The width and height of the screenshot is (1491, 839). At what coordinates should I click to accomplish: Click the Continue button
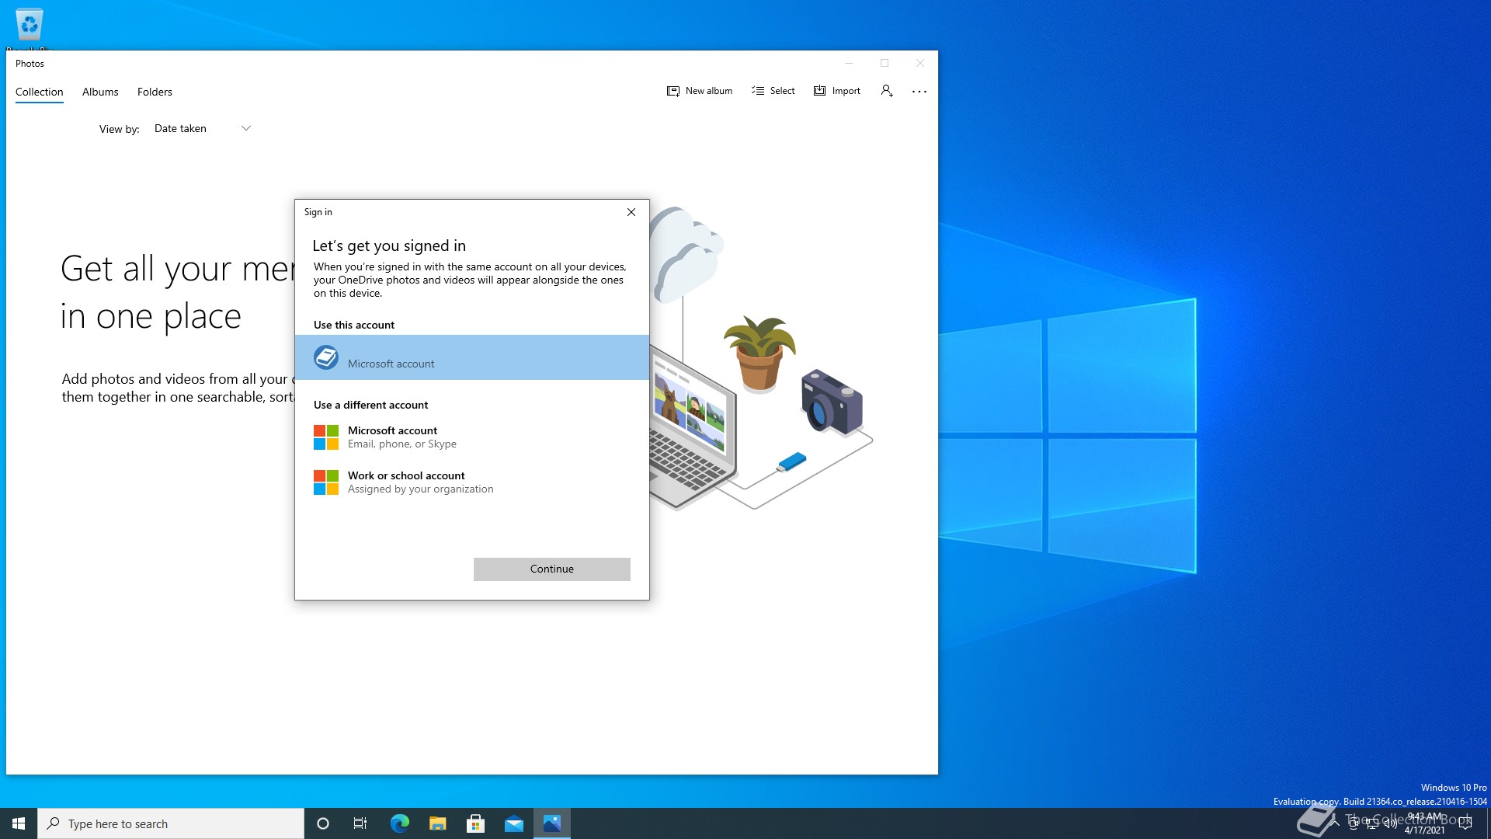coord(552,569)
